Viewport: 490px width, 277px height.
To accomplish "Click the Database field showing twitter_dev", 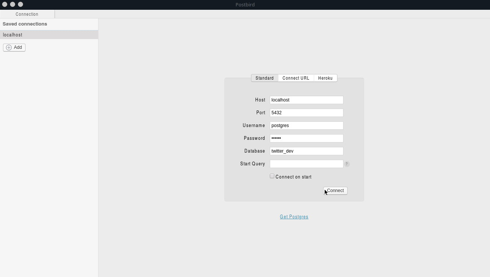I will (x=306, y=151).
